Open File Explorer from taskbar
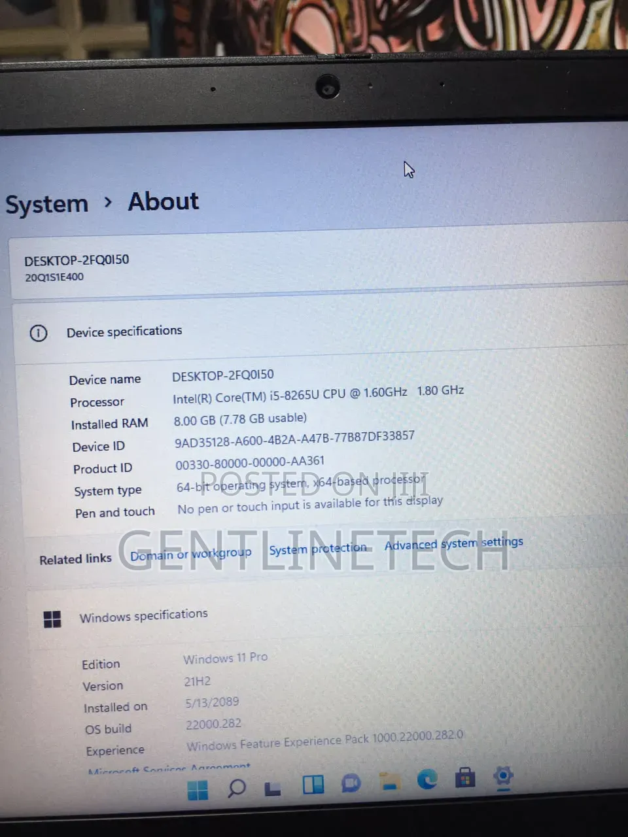 (389, 781)
